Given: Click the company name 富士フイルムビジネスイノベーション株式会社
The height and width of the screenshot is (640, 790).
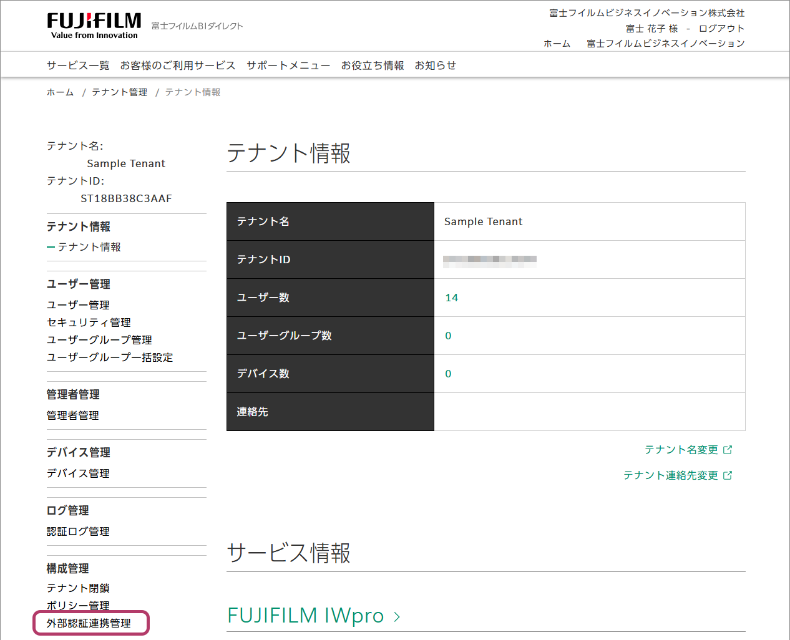Looking at the screenshot, I should coord(647,13).
